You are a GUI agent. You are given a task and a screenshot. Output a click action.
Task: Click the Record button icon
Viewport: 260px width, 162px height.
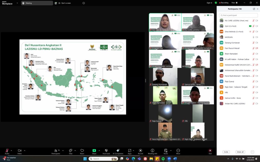point(140,151)
